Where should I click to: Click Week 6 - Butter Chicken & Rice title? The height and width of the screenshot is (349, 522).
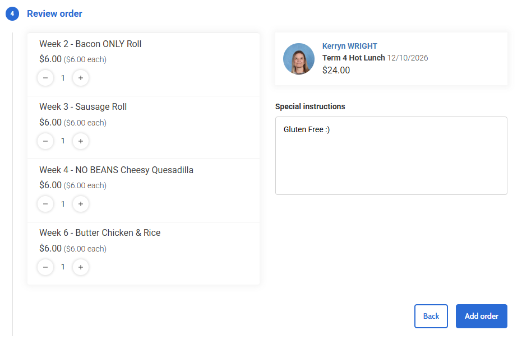[100, 233]
